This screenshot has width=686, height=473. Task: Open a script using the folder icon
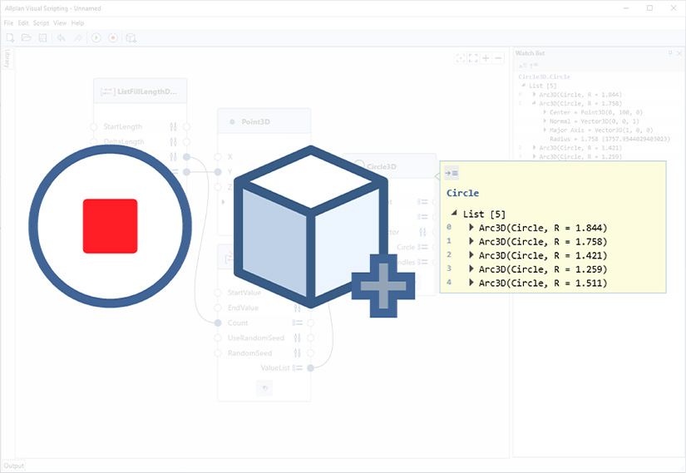coord(27,37)
